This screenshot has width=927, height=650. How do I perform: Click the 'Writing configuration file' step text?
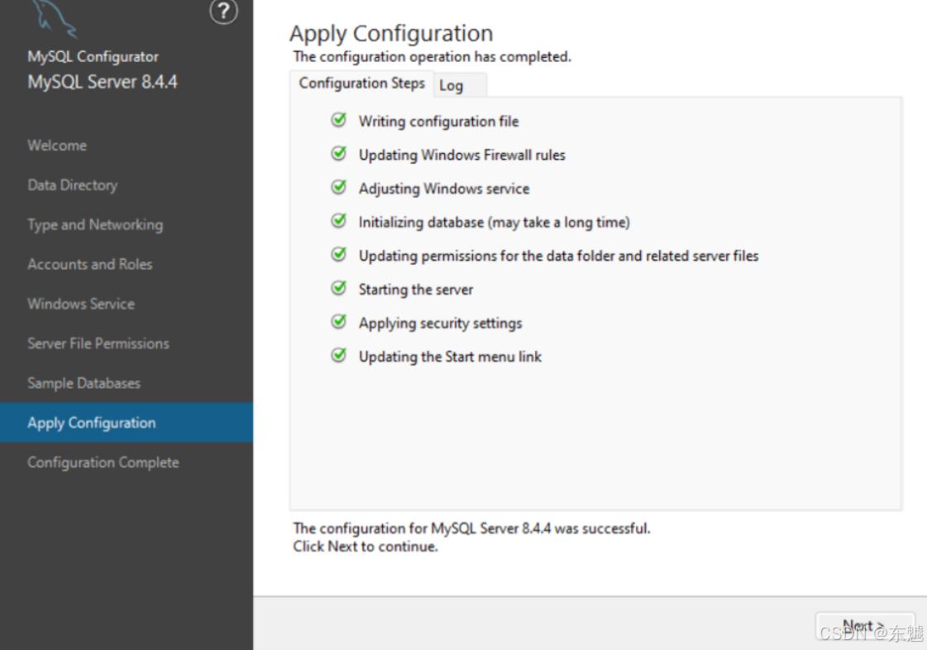(438, 122)
